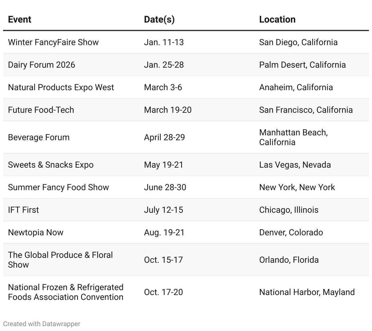Click The Global Produce & Floral Show
The height and width of the screenshot is (331, 372).
point(60,260)
